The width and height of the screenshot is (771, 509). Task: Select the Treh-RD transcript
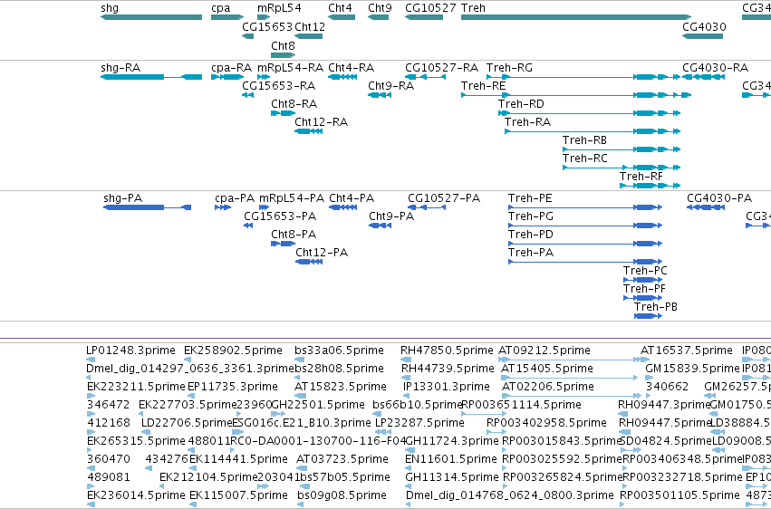tap(589, 113)
